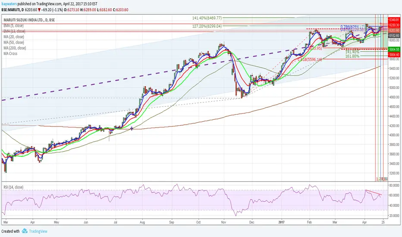Viewport: 402px width, 237px height.
Task: Click the 2017 marker on the time axis
Action: [282, 222]
